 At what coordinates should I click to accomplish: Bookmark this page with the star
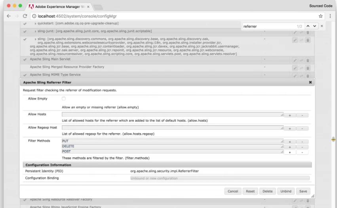click(320, 16)
